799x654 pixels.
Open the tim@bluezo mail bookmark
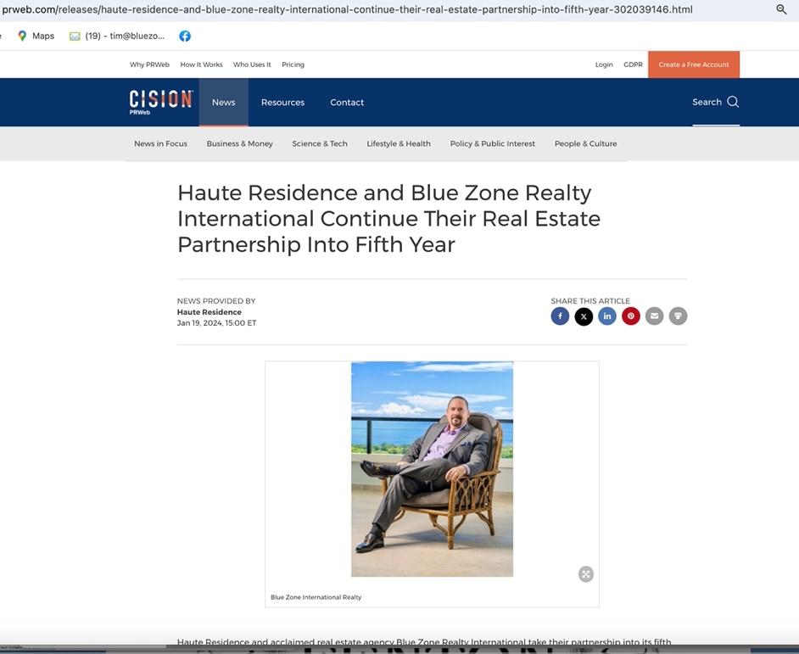117,36
